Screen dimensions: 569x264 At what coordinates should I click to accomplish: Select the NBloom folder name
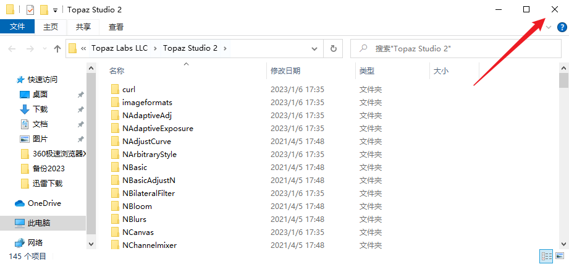coord(137,207)
